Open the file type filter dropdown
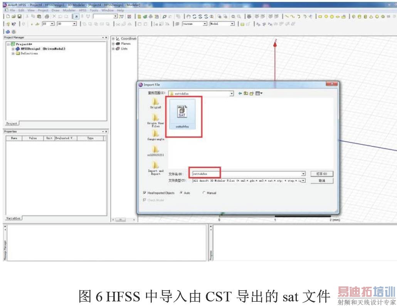 [x=303, y=181]
